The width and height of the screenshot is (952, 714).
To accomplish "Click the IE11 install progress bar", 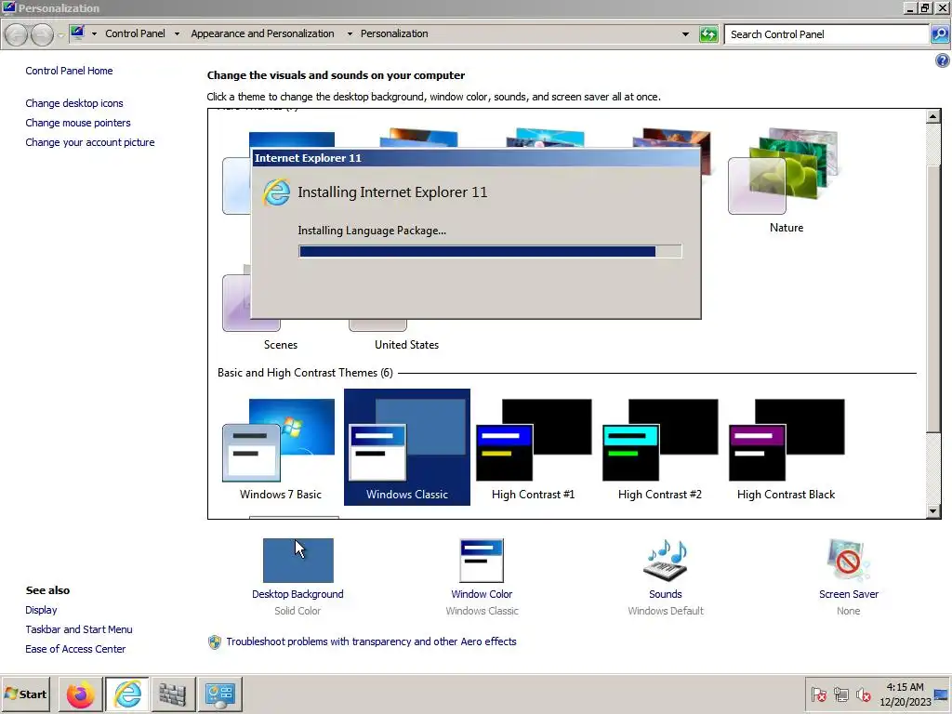I will point(490,251).
